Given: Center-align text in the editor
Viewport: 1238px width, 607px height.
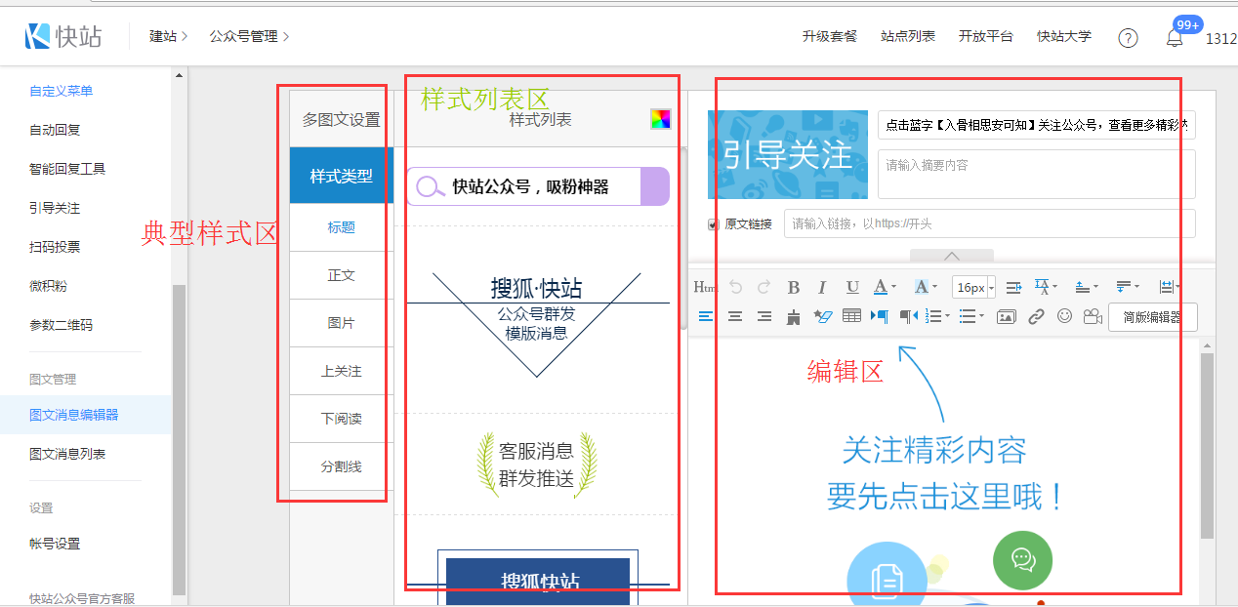Looking at the screenshot, I should coord(735,316).
